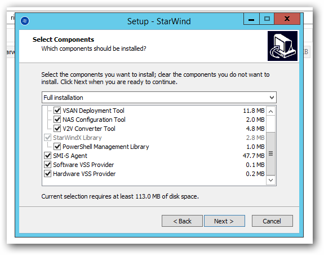Select the 'VSAN Deployment Tool' label

tap(94, 111)
